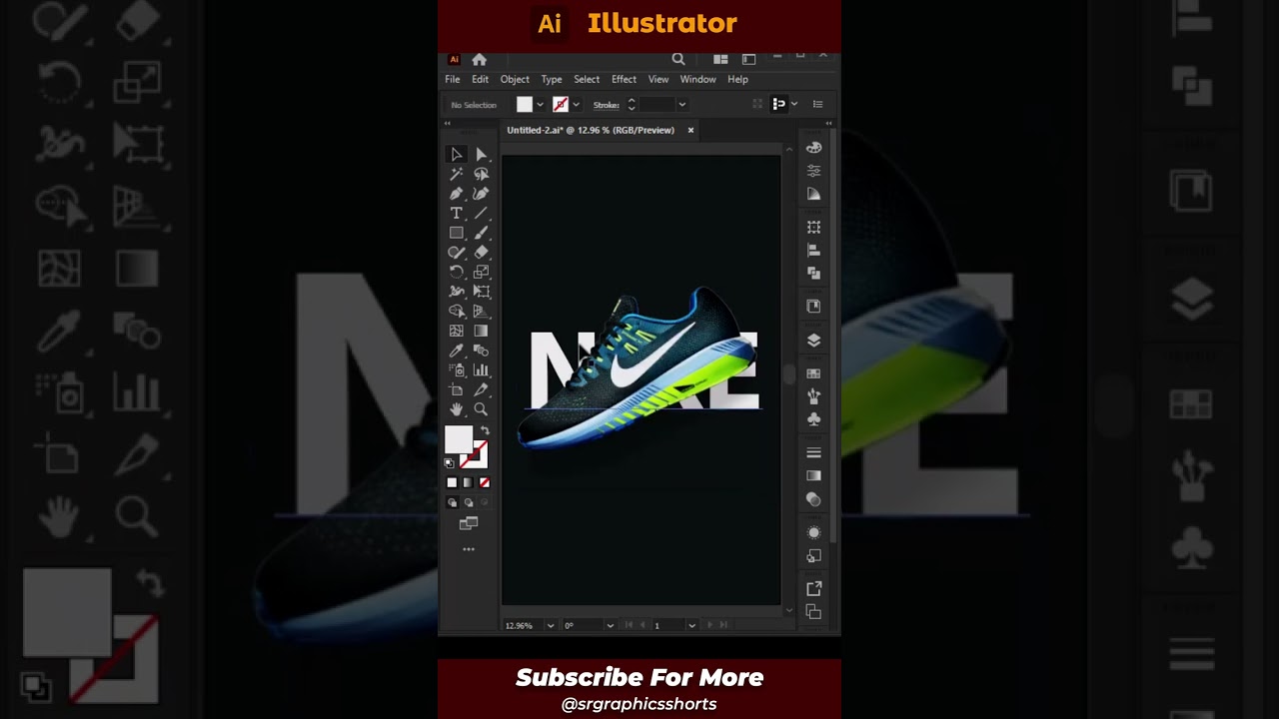Select the Curvature tool
The image size is (1279, 719).
tap(481, 193)
